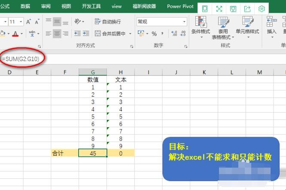Screen dimensions: 286x190
Task: Switch to the 开发工具 ribbon tab
Action: pyautogui.click(x=91, y=6)
